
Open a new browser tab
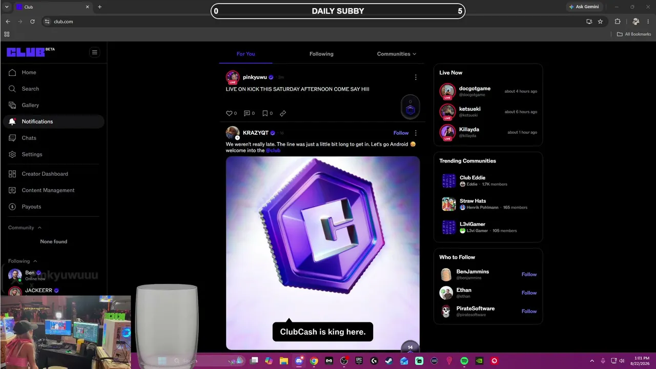tap(99, 7)
